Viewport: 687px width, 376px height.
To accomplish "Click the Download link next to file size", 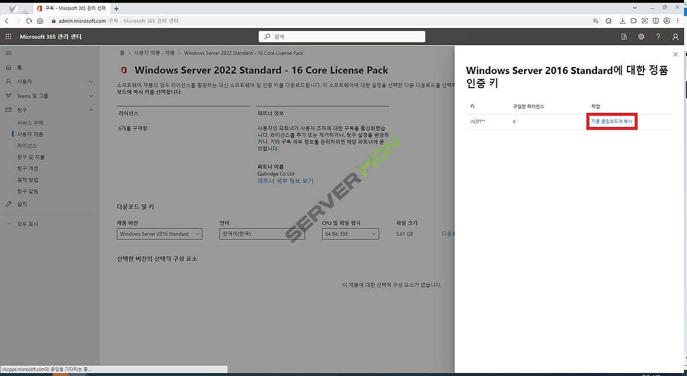I will 448,234.
